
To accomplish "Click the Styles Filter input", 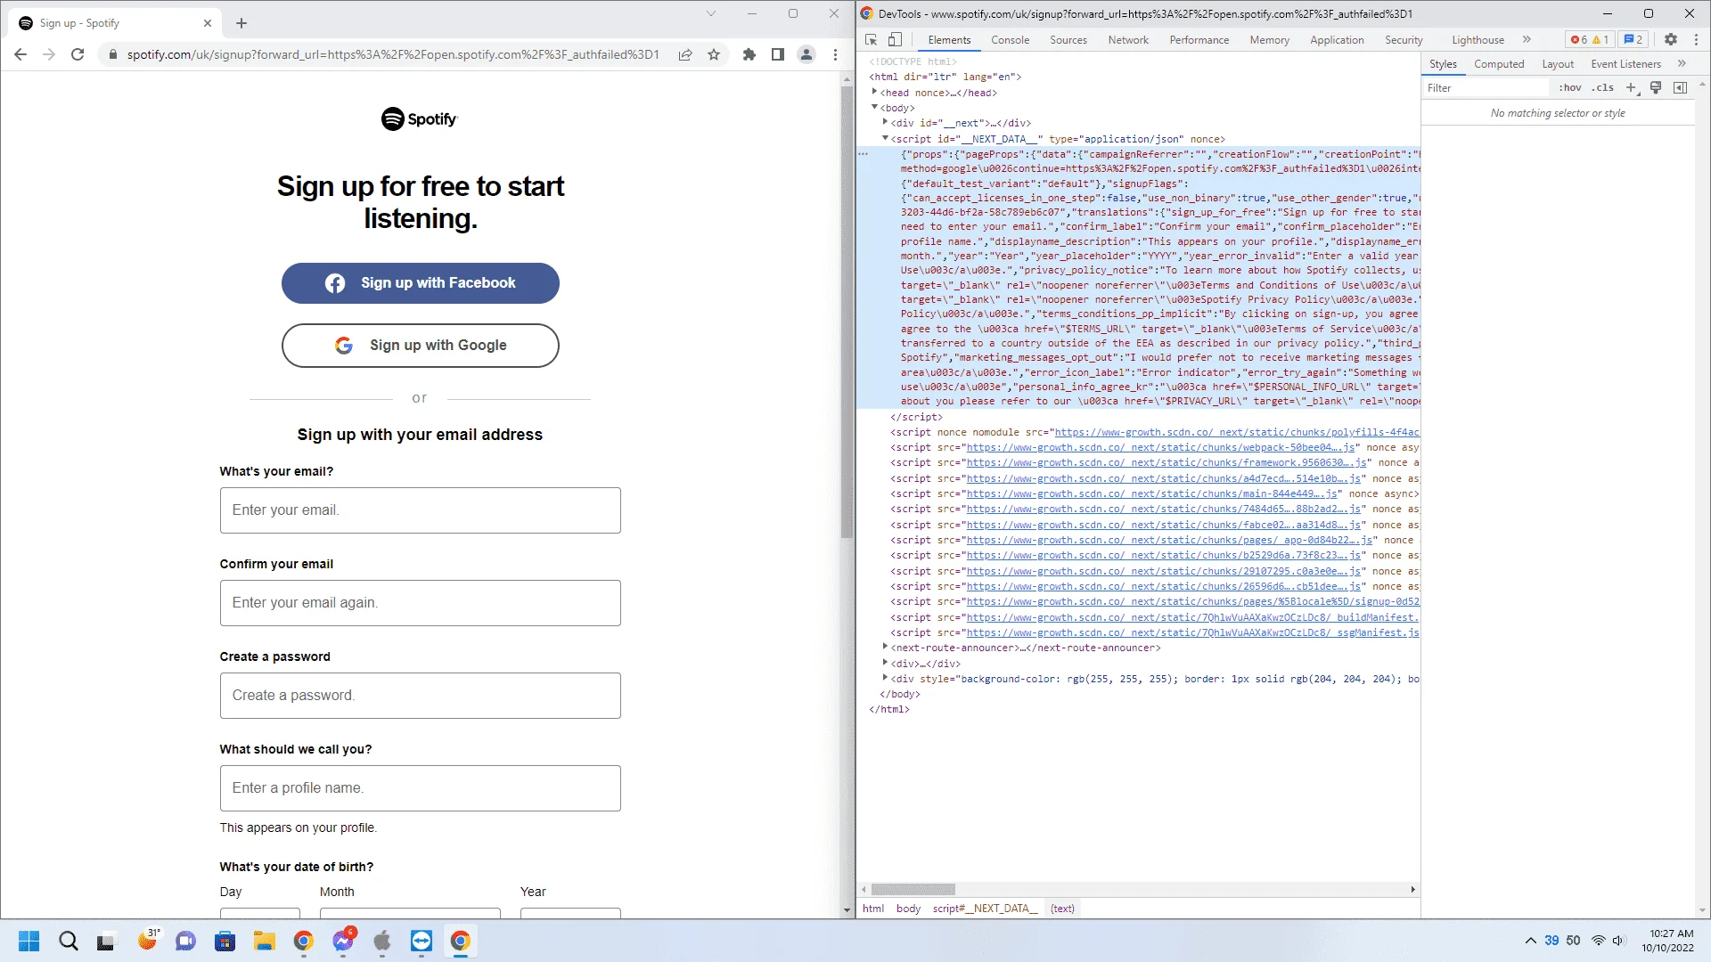I will 1486,88.
